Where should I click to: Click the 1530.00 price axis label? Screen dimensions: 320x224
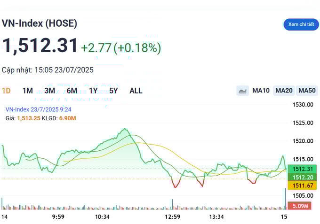tap(304, 105)
